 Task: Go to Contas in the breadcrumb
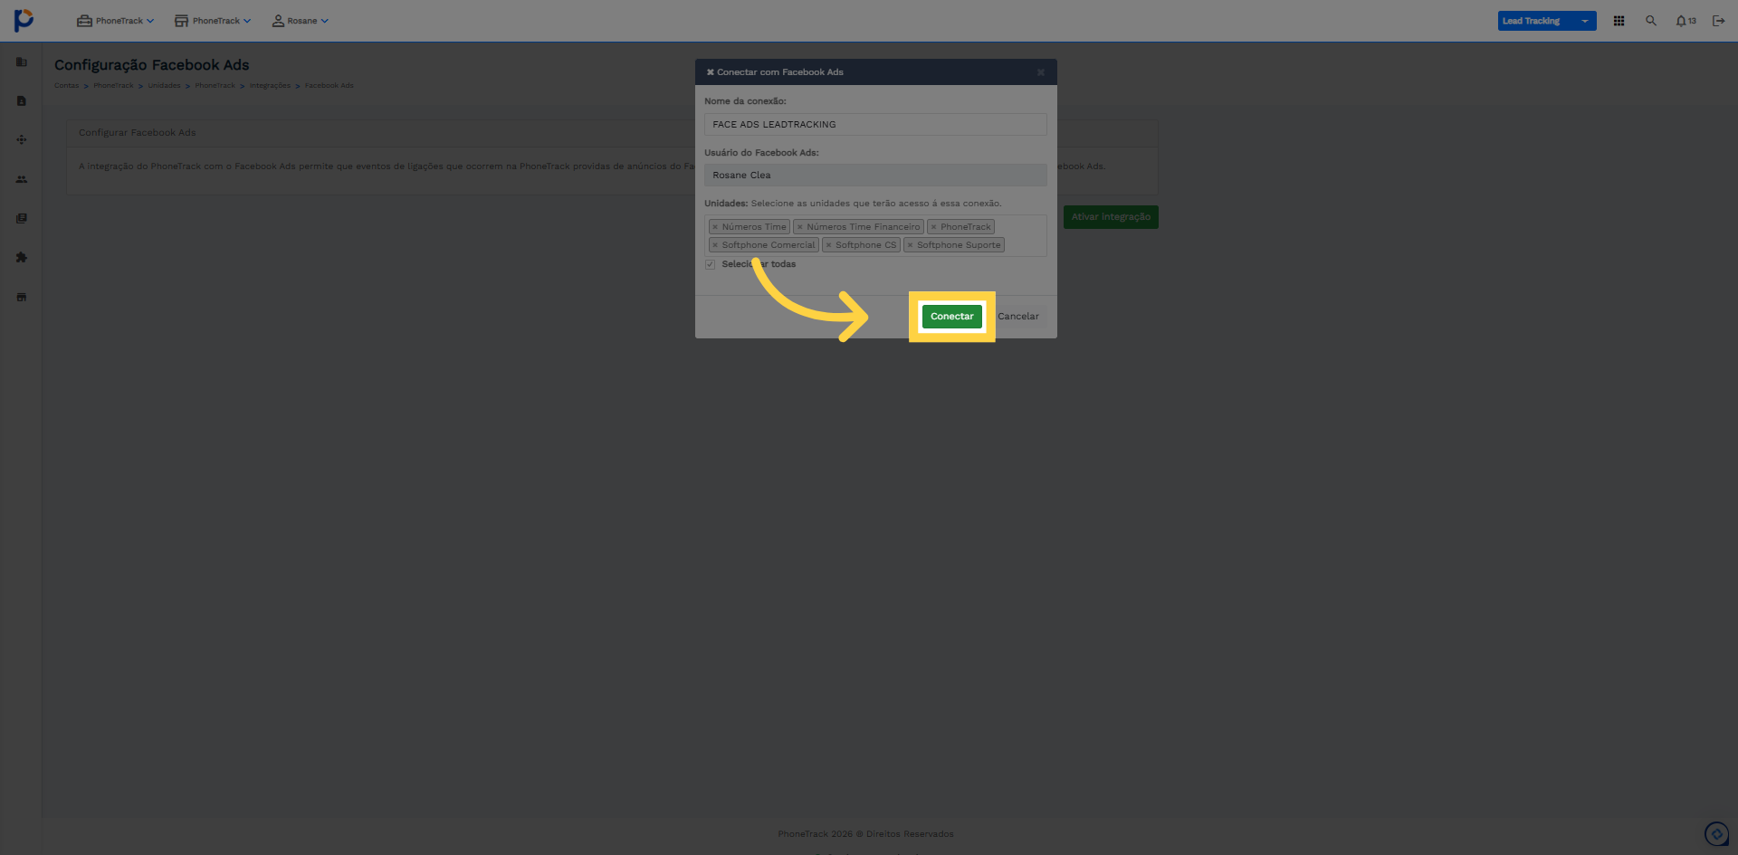click(66, 86)
